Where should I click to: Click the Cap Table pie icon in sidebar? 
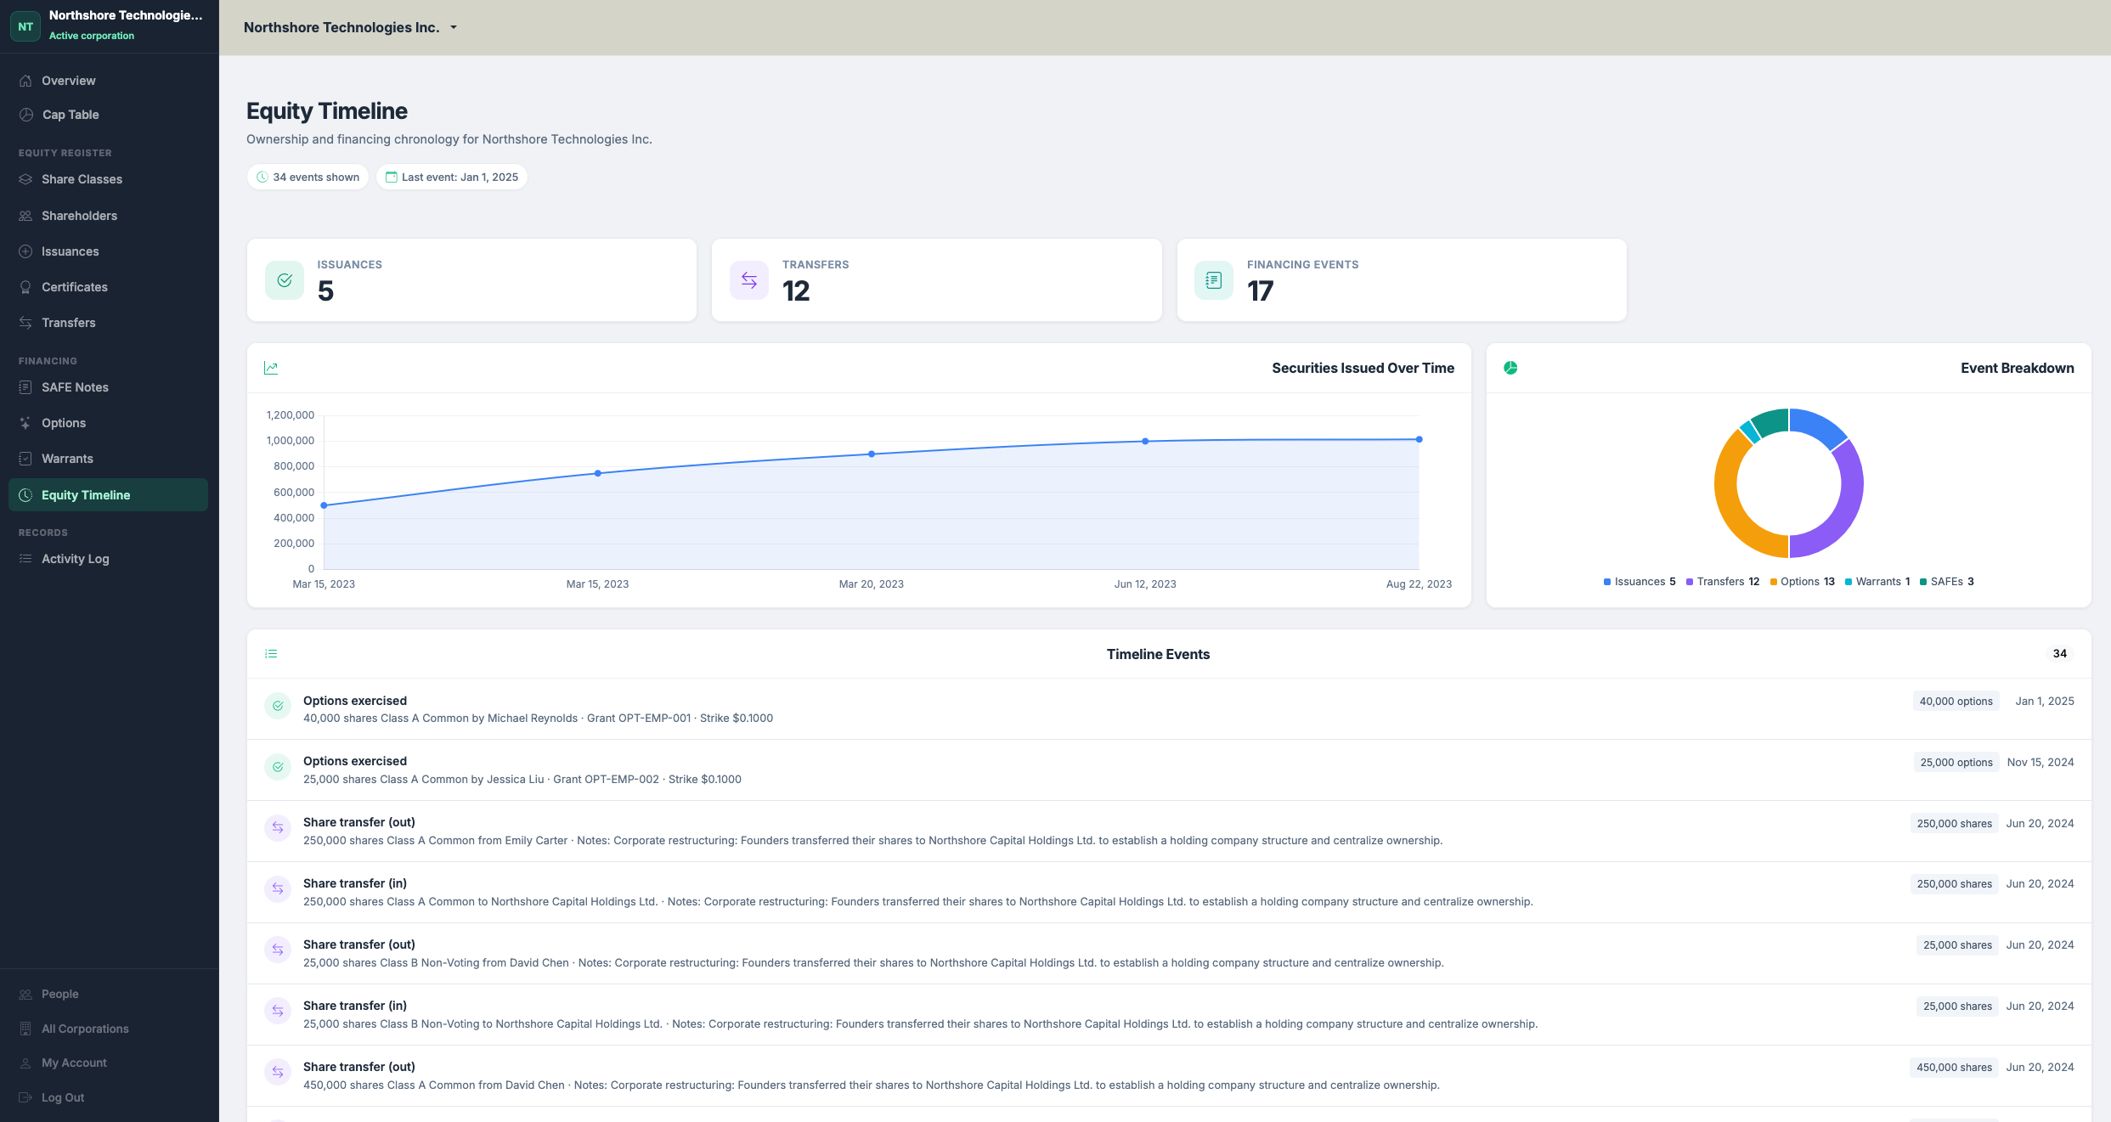click(26, 115)
